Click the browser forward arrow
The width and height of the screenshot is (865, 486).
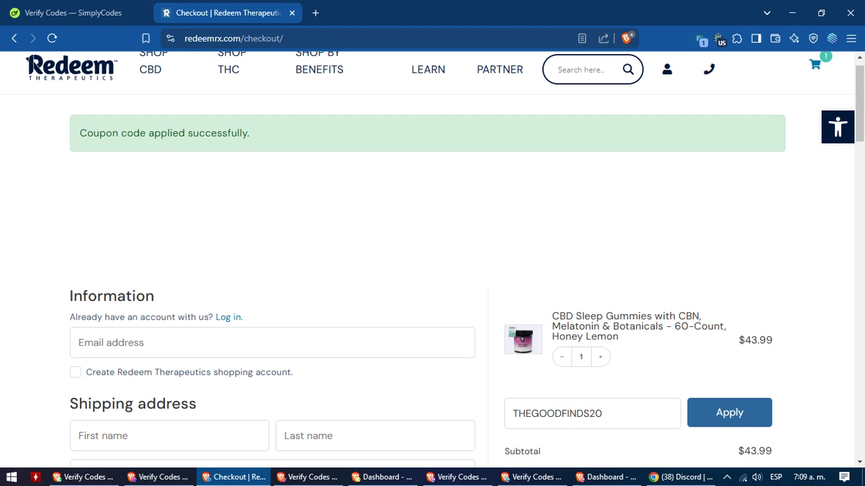pyautogui.click(x=33, y=38)
